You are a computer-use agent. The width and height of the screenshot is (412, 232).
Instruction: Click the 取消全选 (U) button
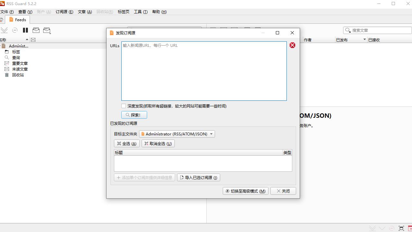158,143
